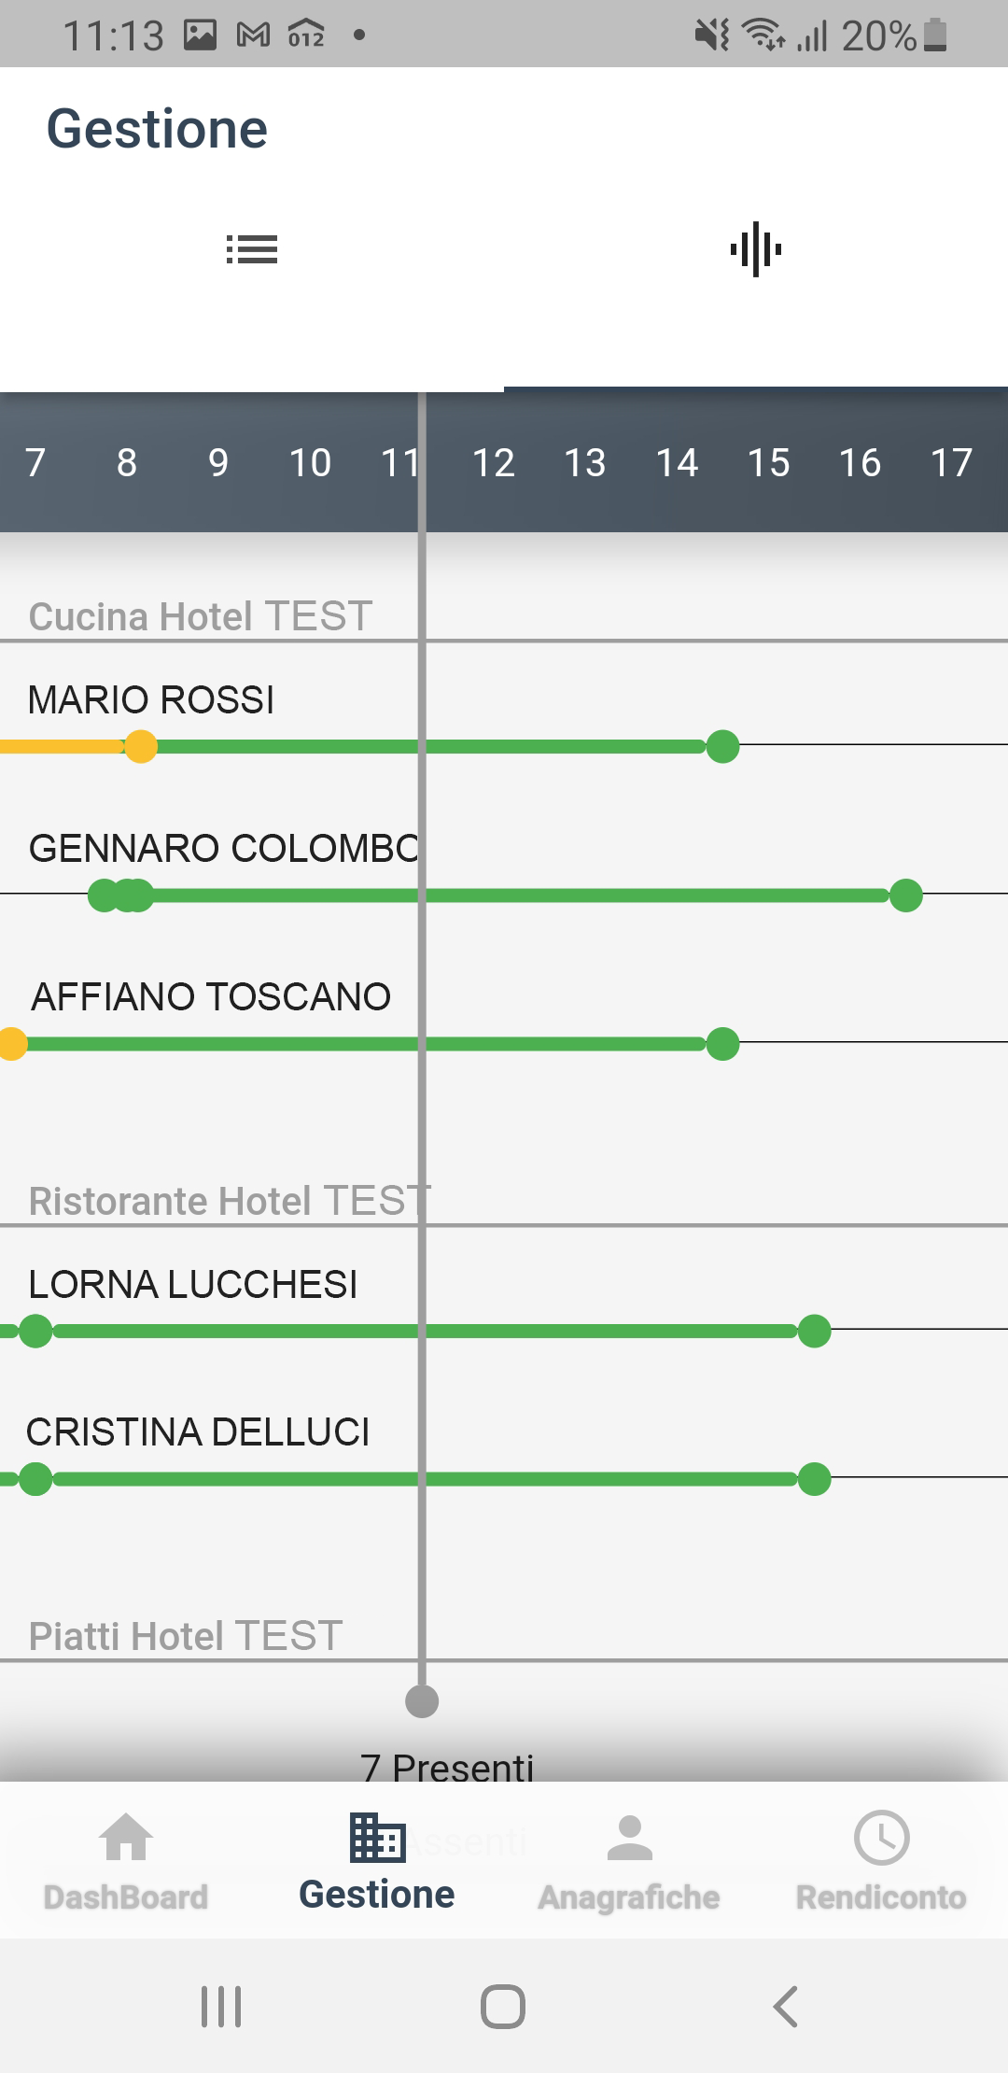Select the Cucina Hotel TEST section header
1008x2073 pixels.
coord(201,616)
